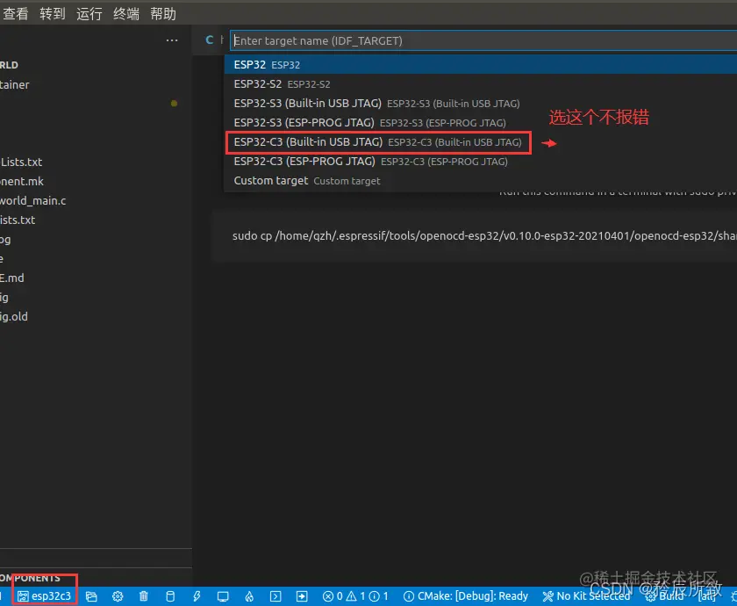Click the Build, Flash and Monitor flame icon

click(249, 596)
